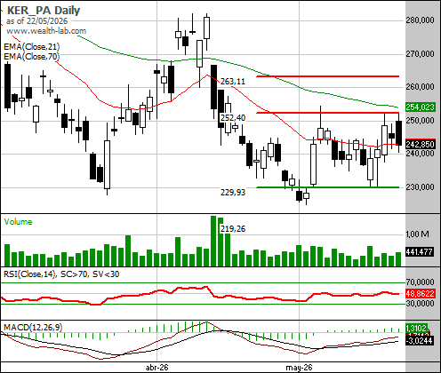Click the tallest green volume bar

(213, 241)
